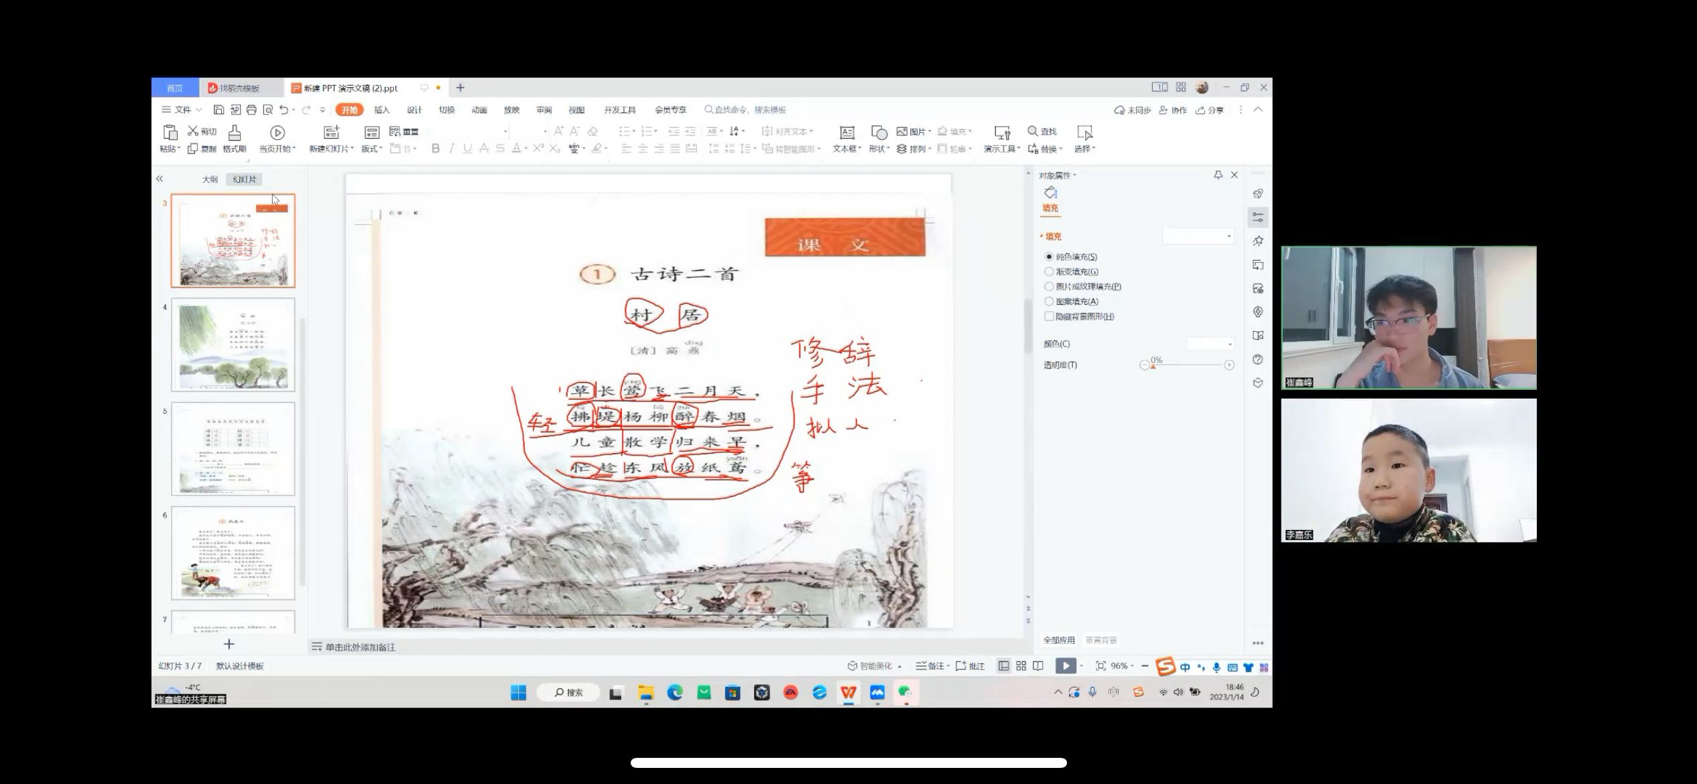
Task: Open the Layout (版式) dropdown
Action: [372, 149]
